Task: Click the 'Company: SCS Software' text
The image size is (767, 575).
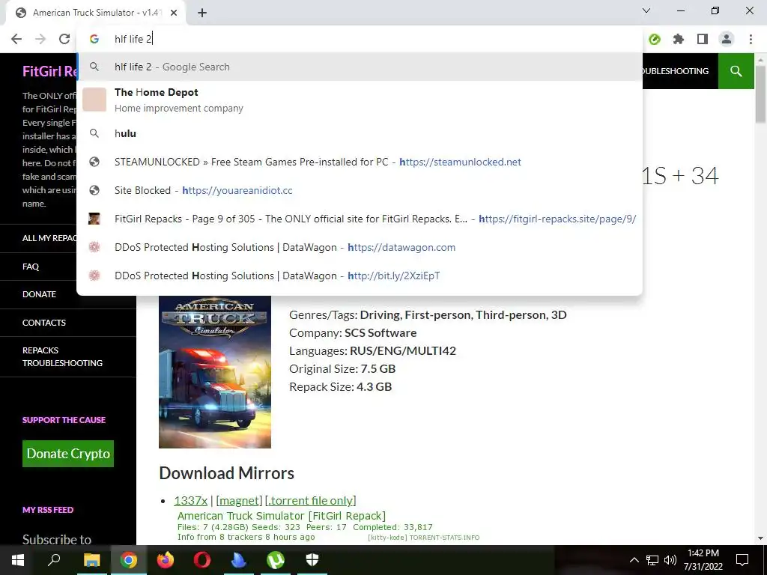Action: point(353,333)
